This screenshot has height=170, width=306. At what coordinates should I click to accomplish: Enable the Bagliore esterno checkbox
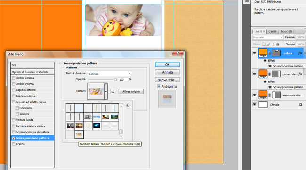pyautogui.click(x=14, y=90)
